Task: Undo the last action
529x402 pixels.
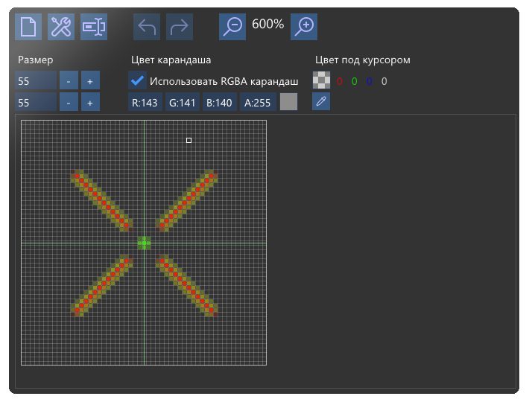Action: click(147, 27)
